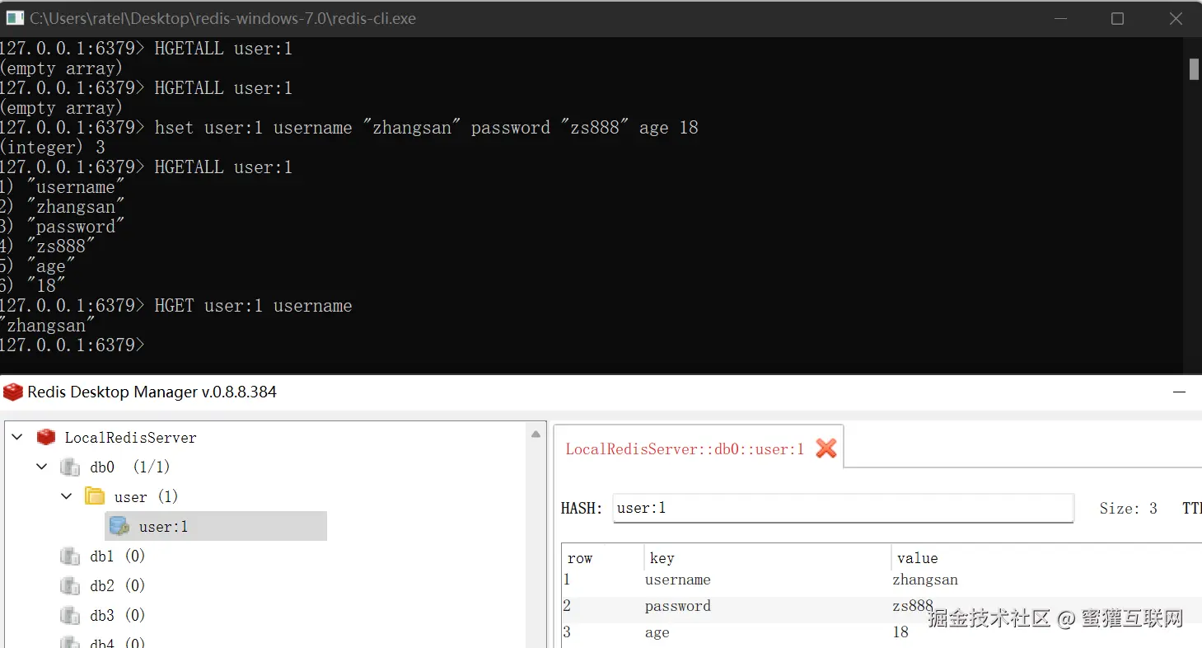Select db3 (0) in the tree
The height and width of the screenshot is (648, 1202).
118,616
